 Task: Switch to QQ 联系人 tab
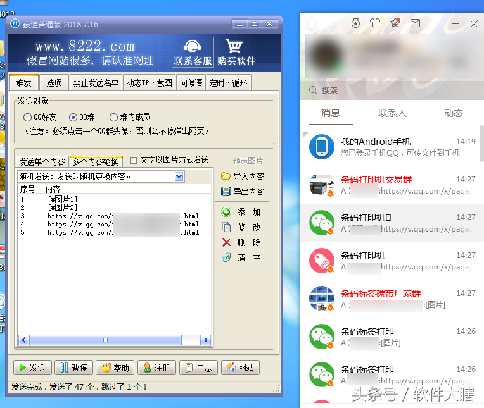tap(392, 113)
